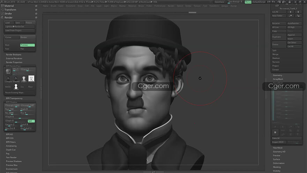The height and width of the screenshot is (173, 307).
Task: Click the Render palette dock icon
Action: (x=36, y=17)
